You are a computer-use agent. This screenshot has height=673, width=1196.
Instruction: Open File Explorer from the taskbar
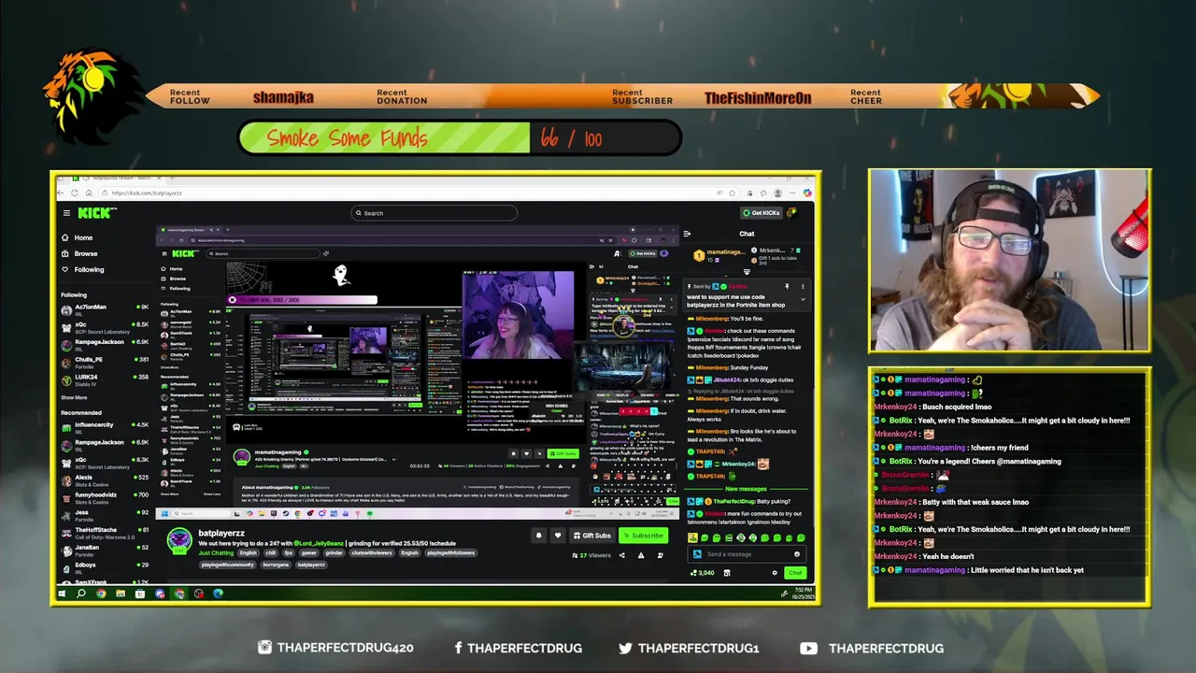tap(121, 594)
